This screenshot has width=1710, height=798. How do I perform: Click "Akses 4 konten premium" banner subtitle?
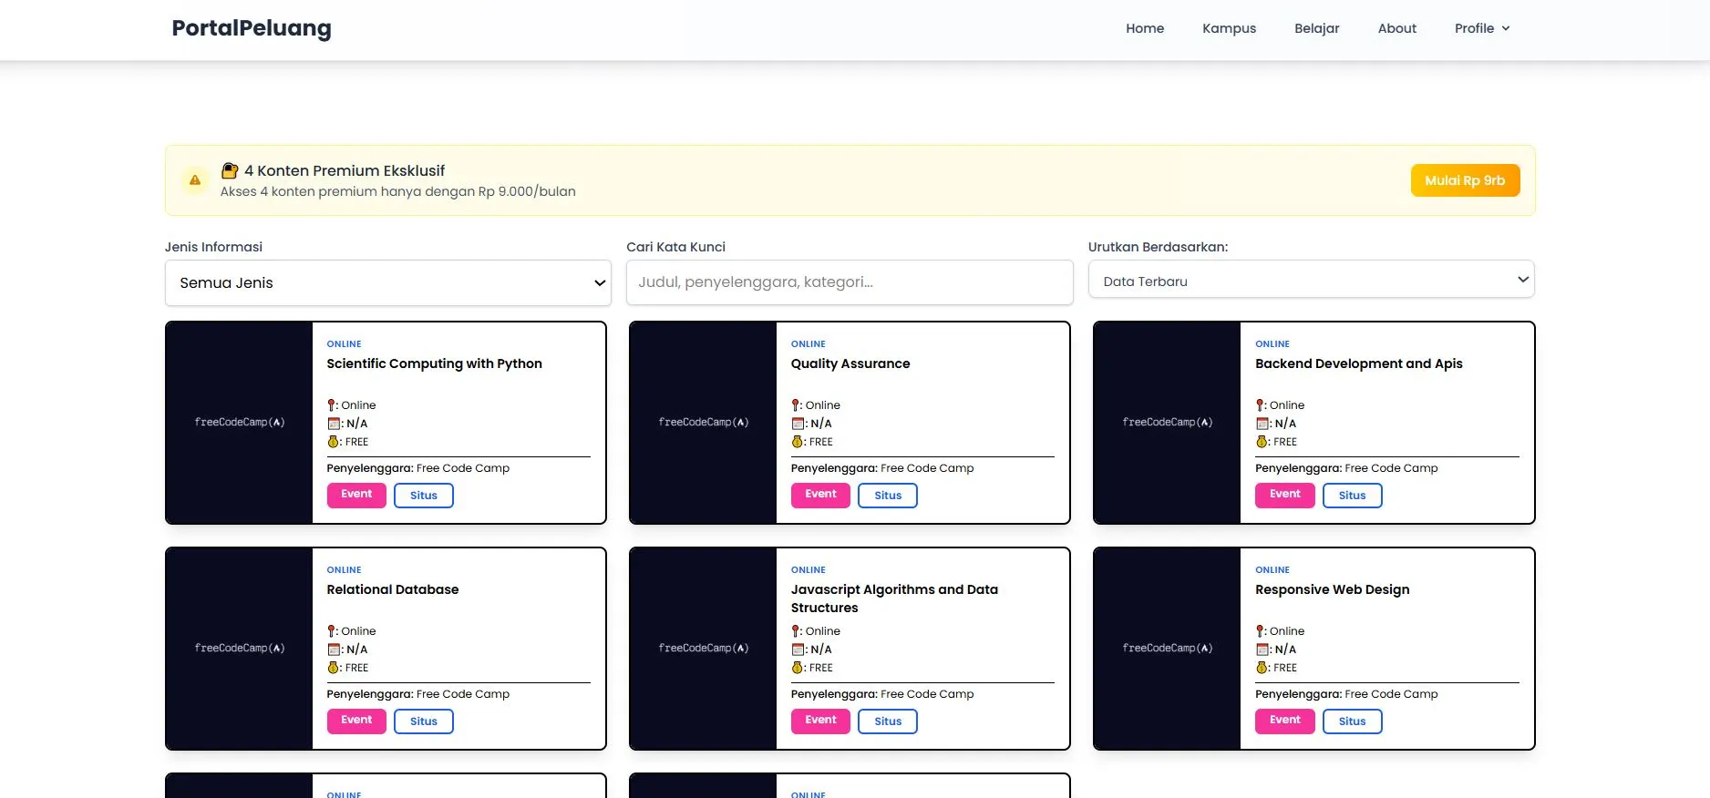click(x=398, y=191)
